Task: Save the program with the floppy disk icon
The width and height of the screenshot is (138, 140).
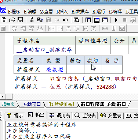Action: [20, 20]
